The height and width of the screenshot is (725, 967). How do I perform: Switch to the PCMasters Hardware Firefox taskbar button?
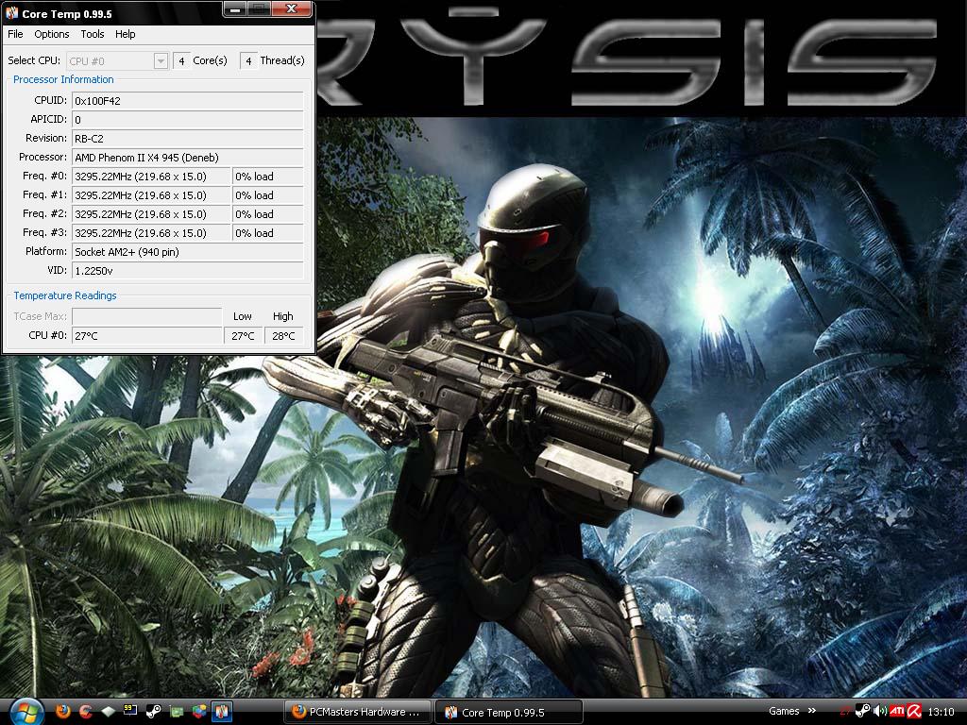coord(358,712)
